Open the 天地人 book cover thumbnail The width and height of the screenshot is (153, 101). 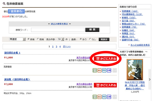[x=135, y=69]
